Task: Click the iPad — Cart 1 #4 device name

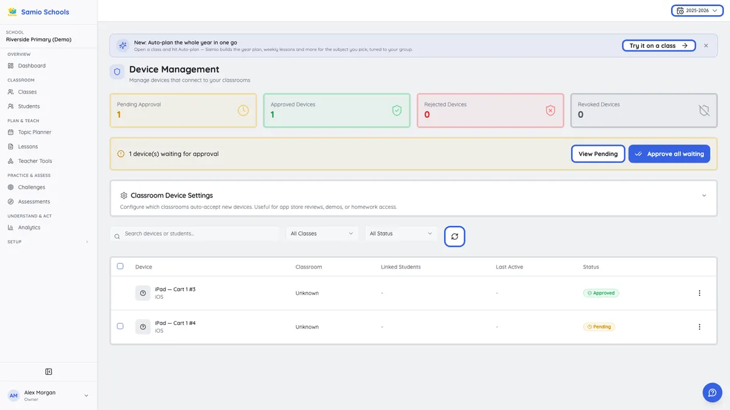Action: (x=175, y=323)
